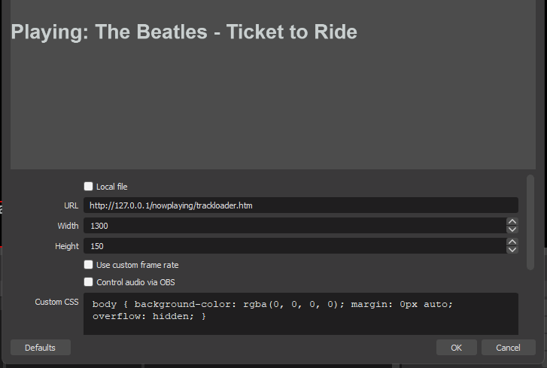Click the URL input field
This screenshot has width=547, height=368.
click(x=301, y=205)
